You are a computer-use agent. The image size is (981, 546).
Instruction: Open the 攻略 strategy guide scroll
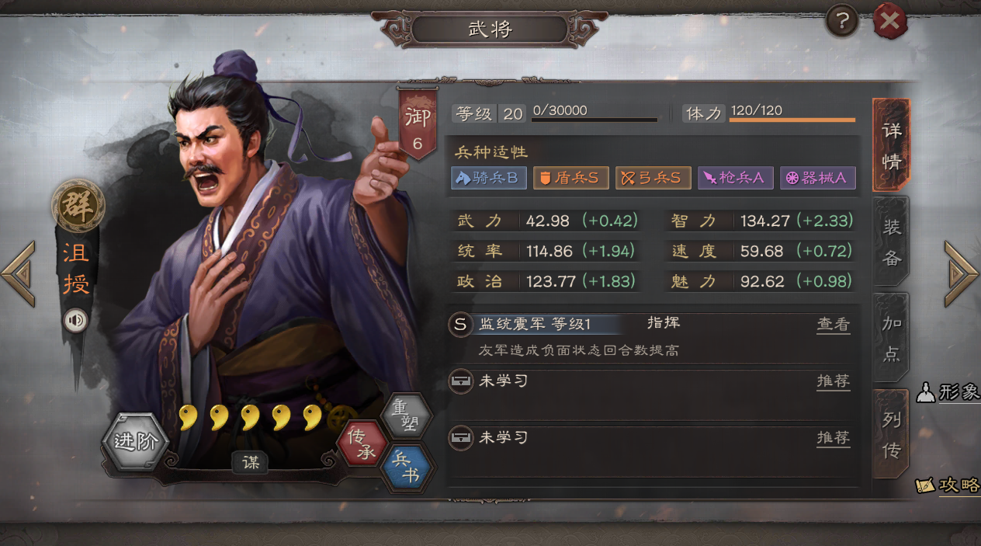[948, 485]
